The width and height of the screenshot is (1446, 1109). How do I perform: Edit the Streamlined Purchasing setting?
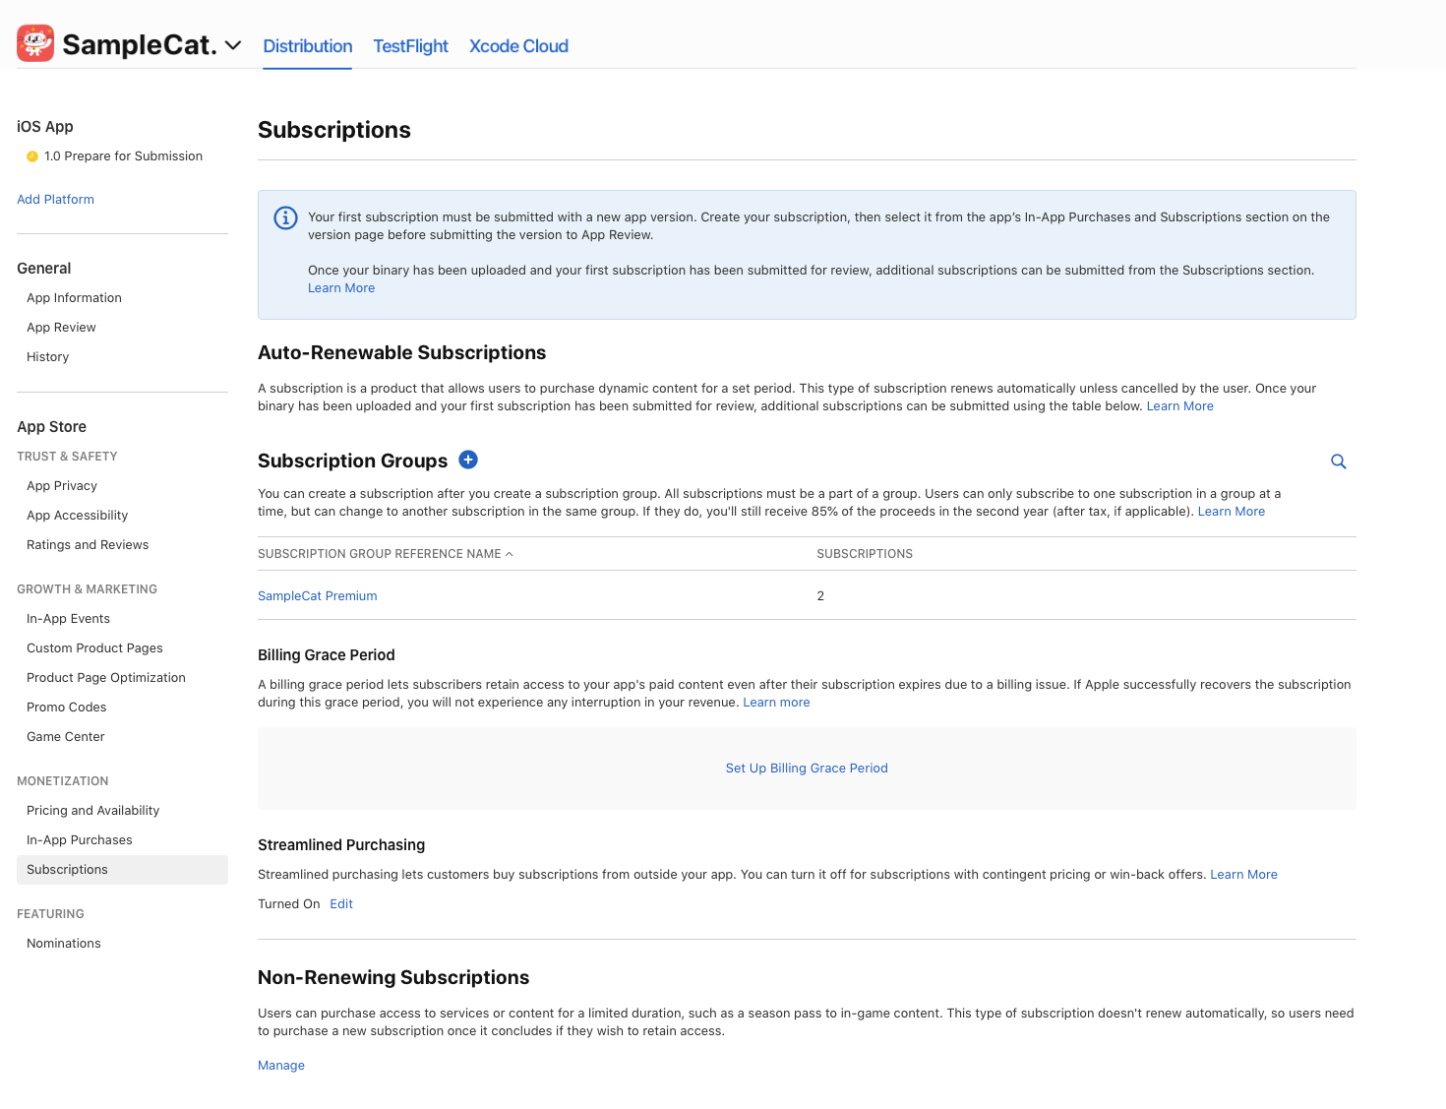click(x=340, y=903)
